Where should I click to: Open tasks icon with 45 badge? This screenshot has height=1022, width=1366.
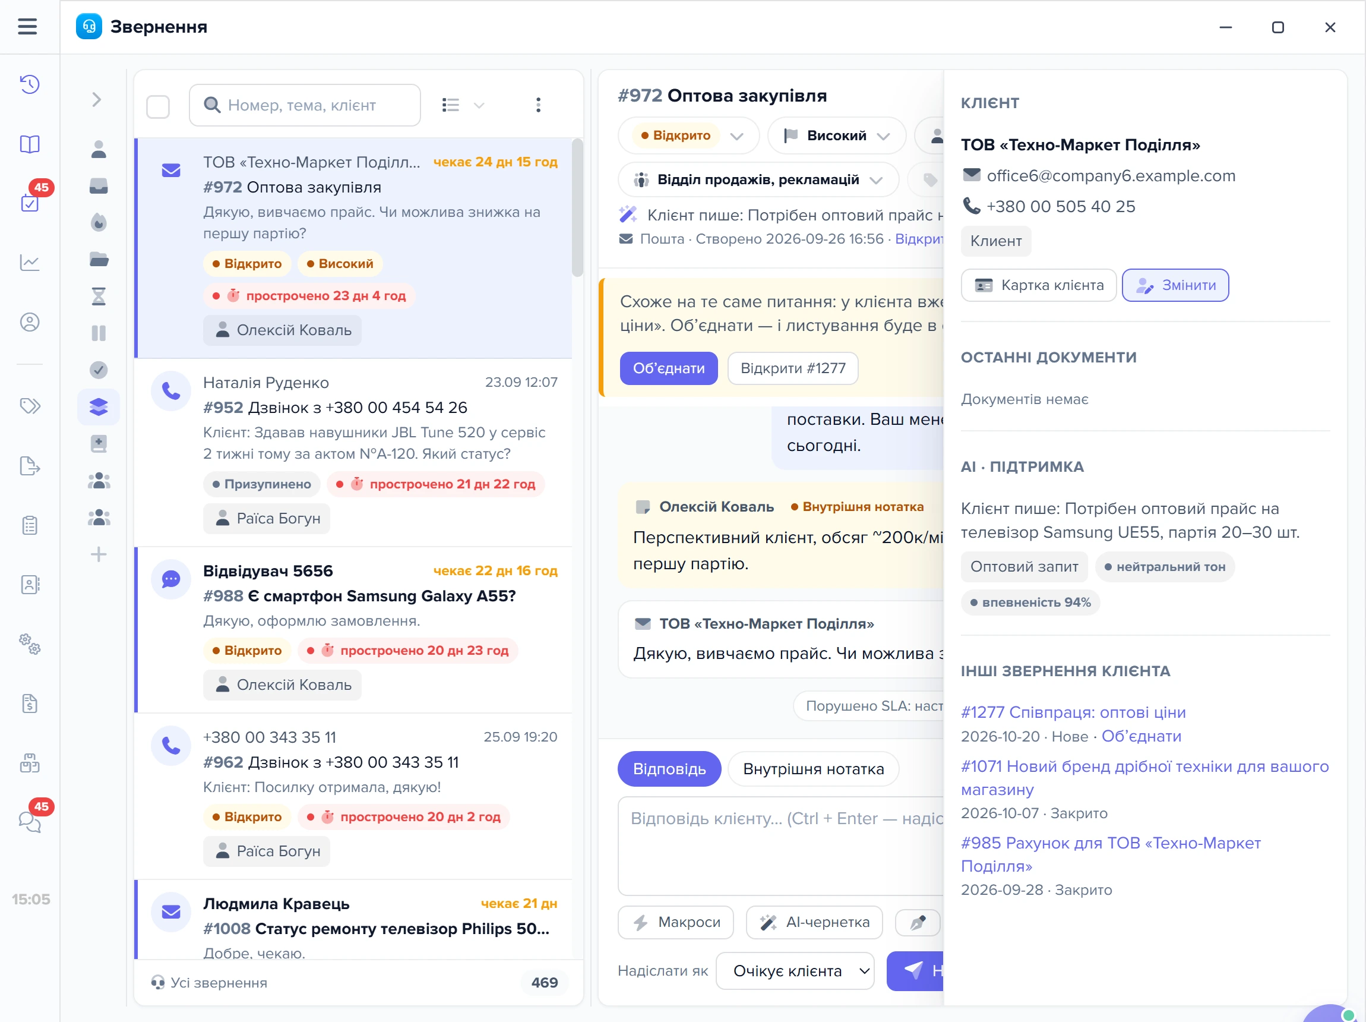[x=30, y=203]
